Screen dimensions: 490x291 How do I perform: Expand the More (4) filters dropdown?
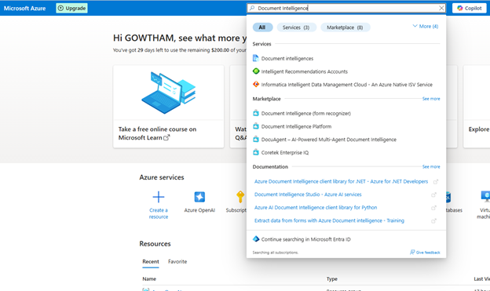point(426,26)
